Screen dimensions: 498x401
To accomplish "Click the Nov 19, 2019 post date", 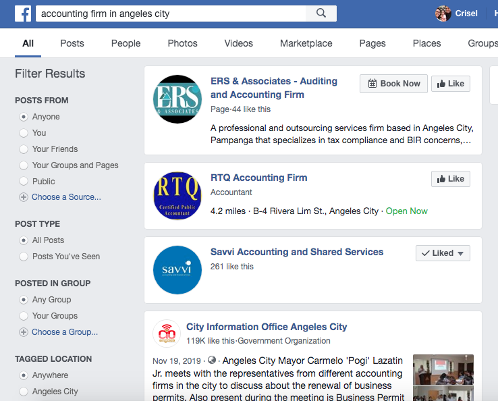I will click(x=177, y=361).
